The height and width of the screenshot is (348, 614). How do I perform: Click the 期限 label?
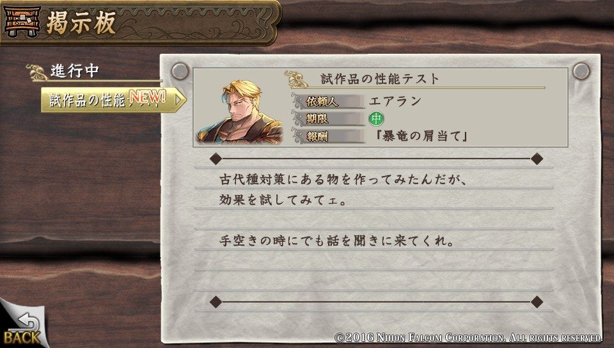point(317,118)
